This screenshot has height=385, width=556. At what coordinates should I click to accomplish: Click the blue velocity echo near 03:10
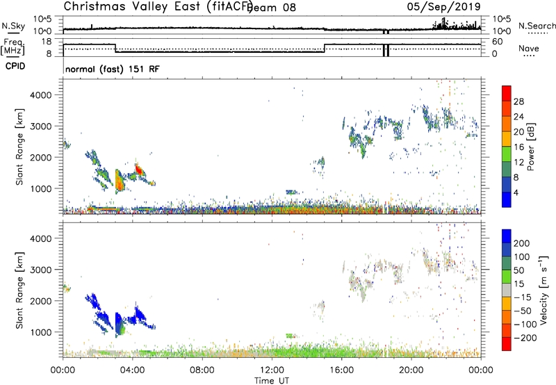118,322
